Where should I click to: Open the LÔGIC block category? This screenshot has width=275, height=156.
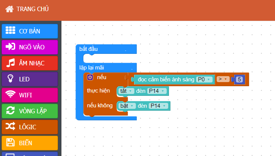coord(30,127)
